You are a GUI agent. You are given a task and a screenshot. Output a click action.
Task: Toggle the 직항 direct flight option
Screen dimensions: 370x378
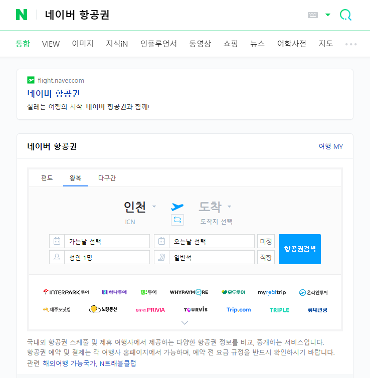point(266,257)
